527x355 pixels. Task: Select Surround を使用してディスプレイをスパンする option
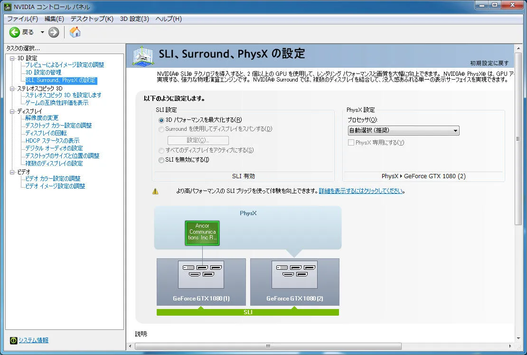point(161,129)
